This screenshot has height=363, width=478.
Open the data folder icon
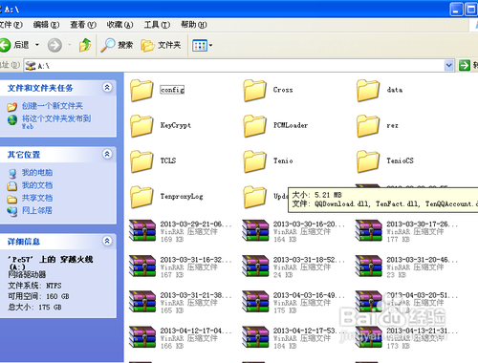point(368,91)
